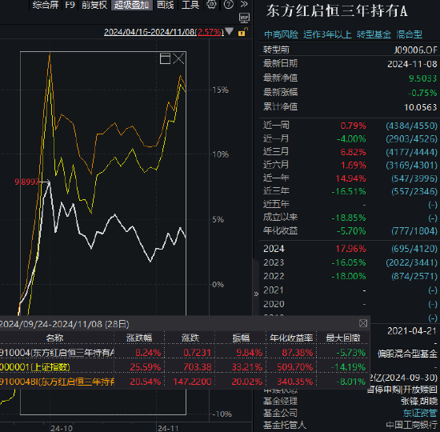Click the 混合型 tag
The image size is (440, 432).
pyautogui.click(x=409, y=34)
